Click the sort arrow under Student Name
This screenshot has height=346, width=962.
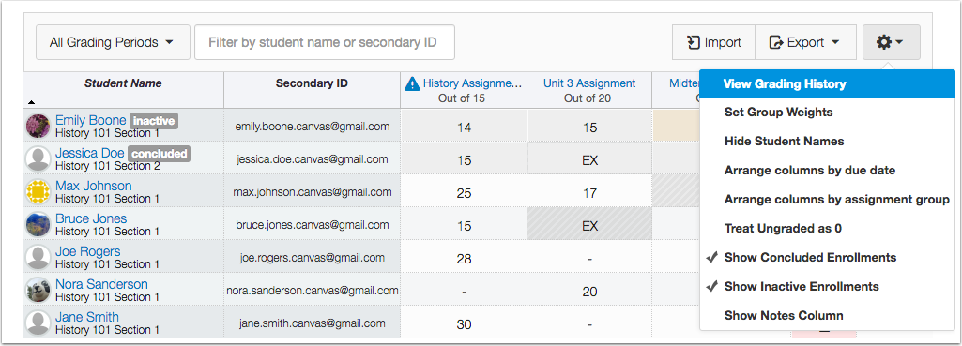pos(31,102)
